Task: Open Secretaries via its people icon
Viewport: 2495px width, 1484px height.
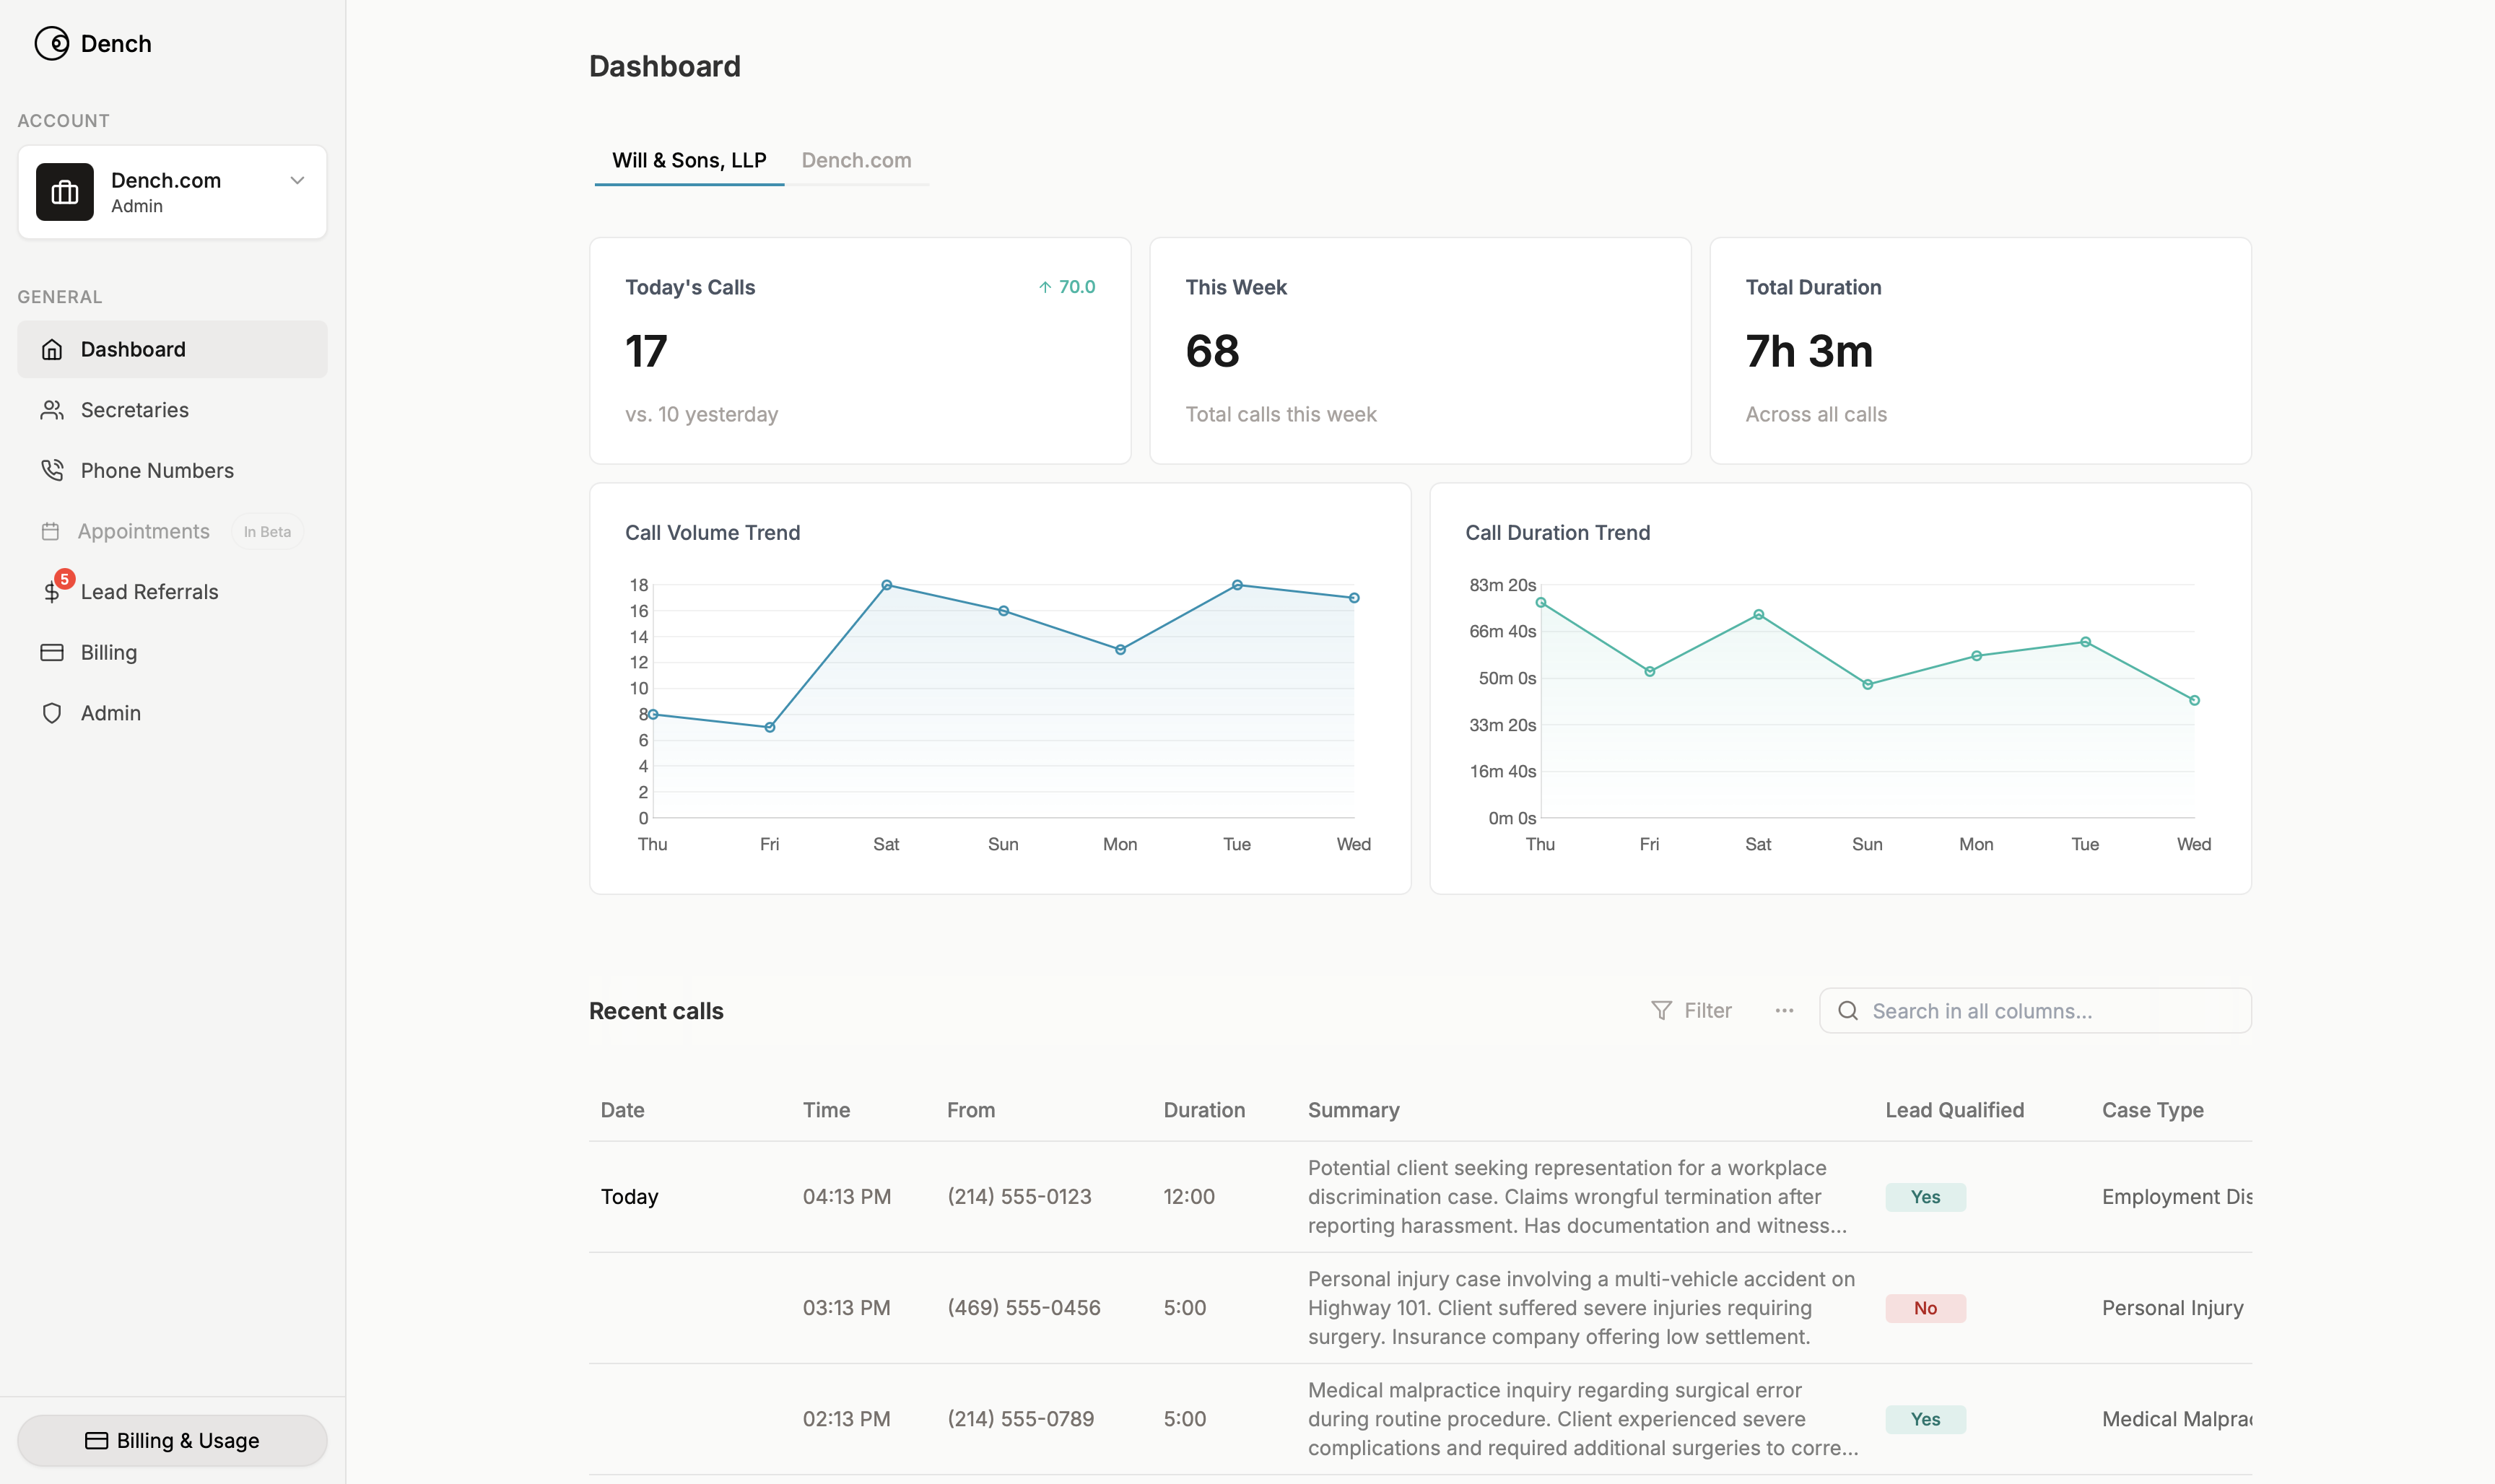Action: (52, 410)
